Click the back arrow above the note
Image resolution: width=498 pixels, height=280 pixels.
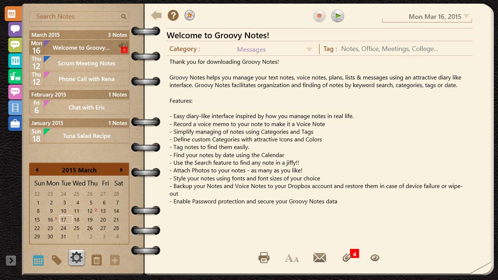pos(156,15)
